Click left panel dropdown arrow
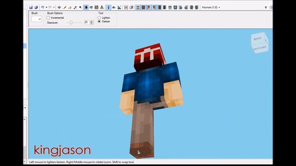This screenshot has height=166, width=296. [25, 108]
